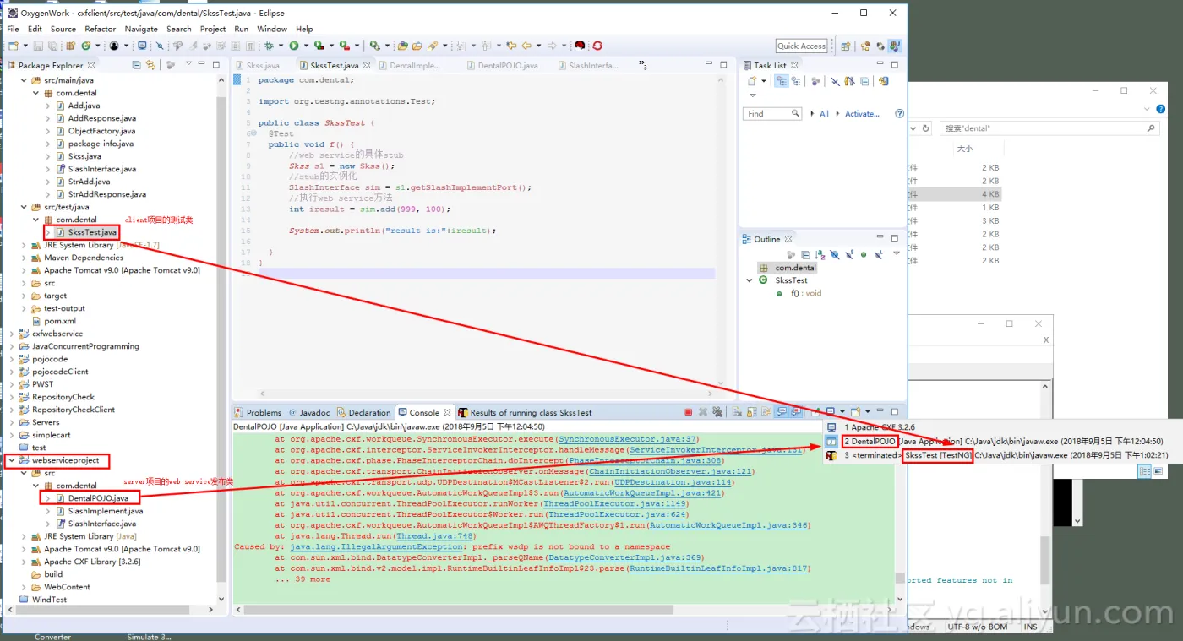1183x641 pixels.
Task: Open the Navigate menu
Action: pyautogui.click(x=140, y=29)
